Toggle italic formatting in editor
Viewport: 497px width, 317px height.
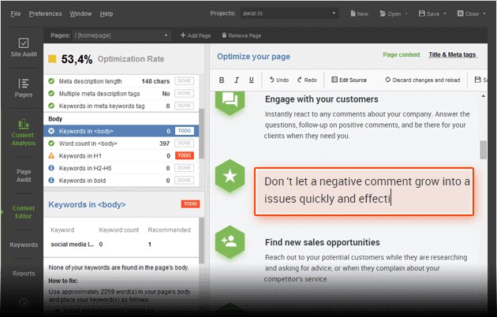coord(237,80)
